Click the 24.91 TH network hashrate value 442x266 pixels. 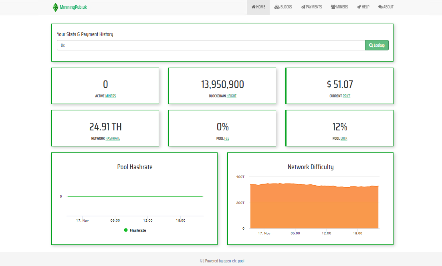[105, 127]
